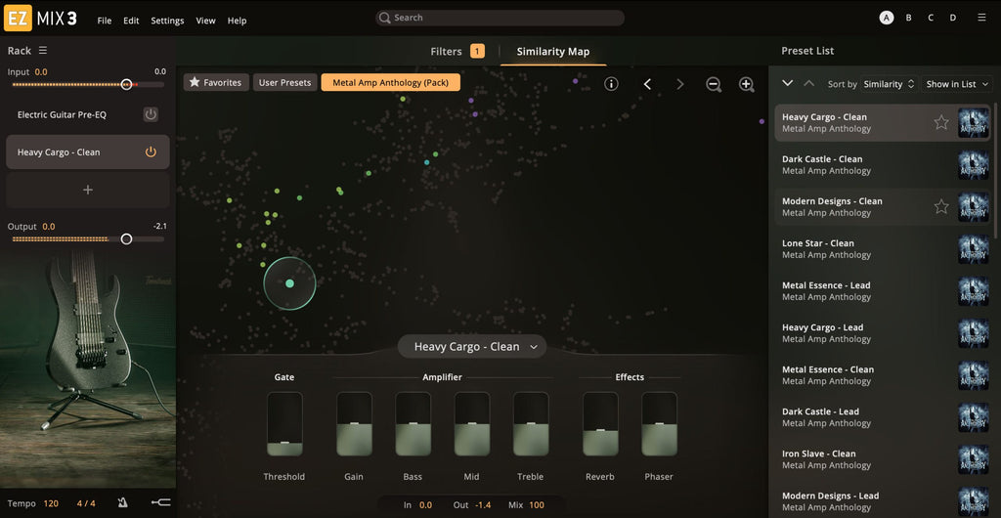This screenshot has width=1001, height=518.
Task: Click the In value 0.0 in bottom bar
Action: (x=426, y=505)
